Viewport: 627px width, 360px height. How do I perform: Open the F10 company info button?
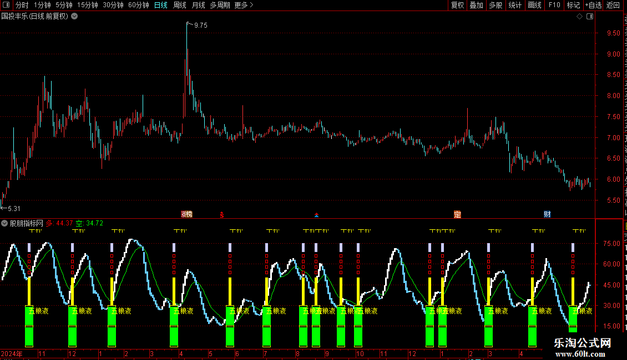554,5
